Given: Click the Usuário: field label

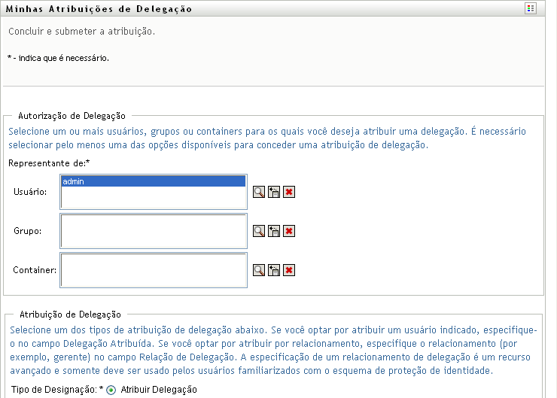Looking at the screenshot, I should click(30, 192).
